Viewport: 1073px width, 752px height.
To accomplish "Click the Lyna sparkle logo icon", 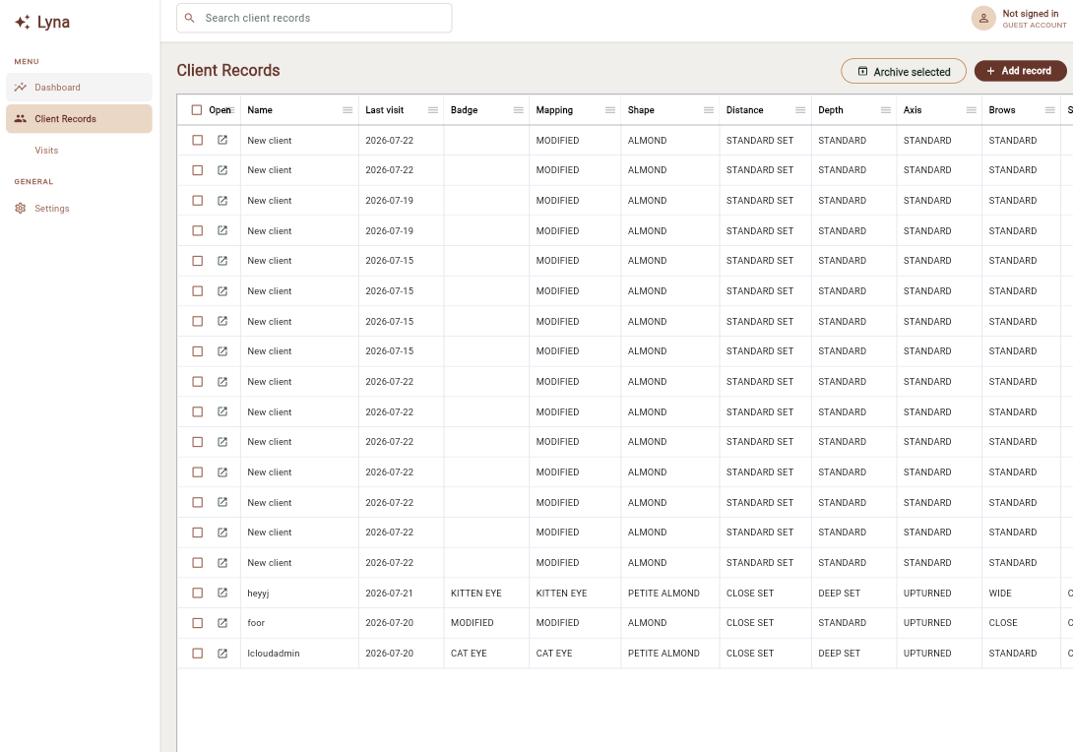I will click(22, 22).
